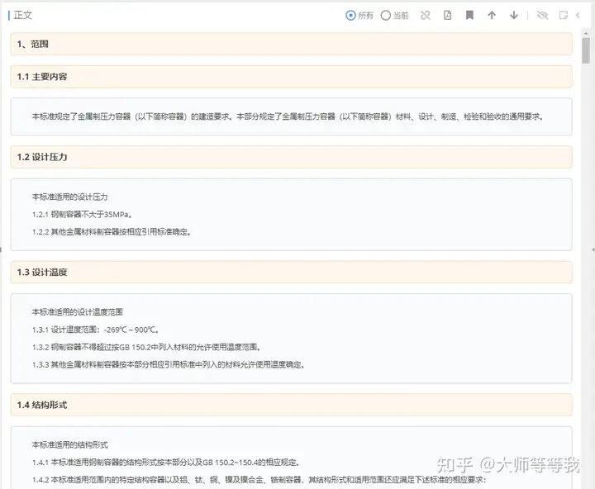
Task: Click clause 1.2.1 钢制容器不大于35MPa
Action: pos(82,214)
